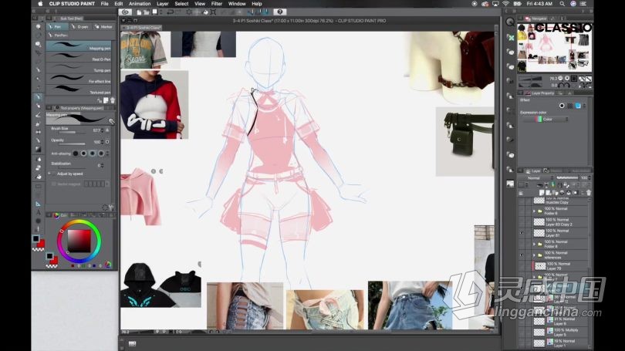Select the Real G-Pen brush preset

pos(79,57)
